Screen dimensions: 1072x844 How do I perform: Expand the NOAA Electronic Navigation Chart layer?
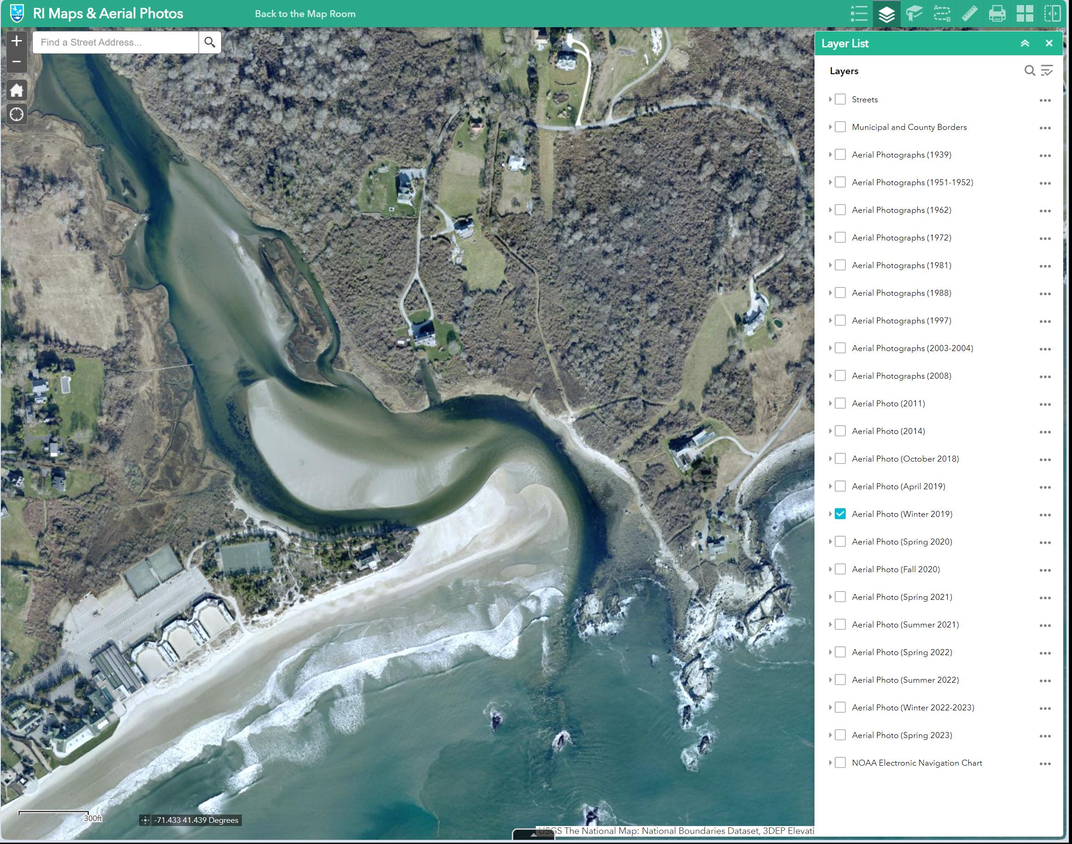(x=831, y=762)
